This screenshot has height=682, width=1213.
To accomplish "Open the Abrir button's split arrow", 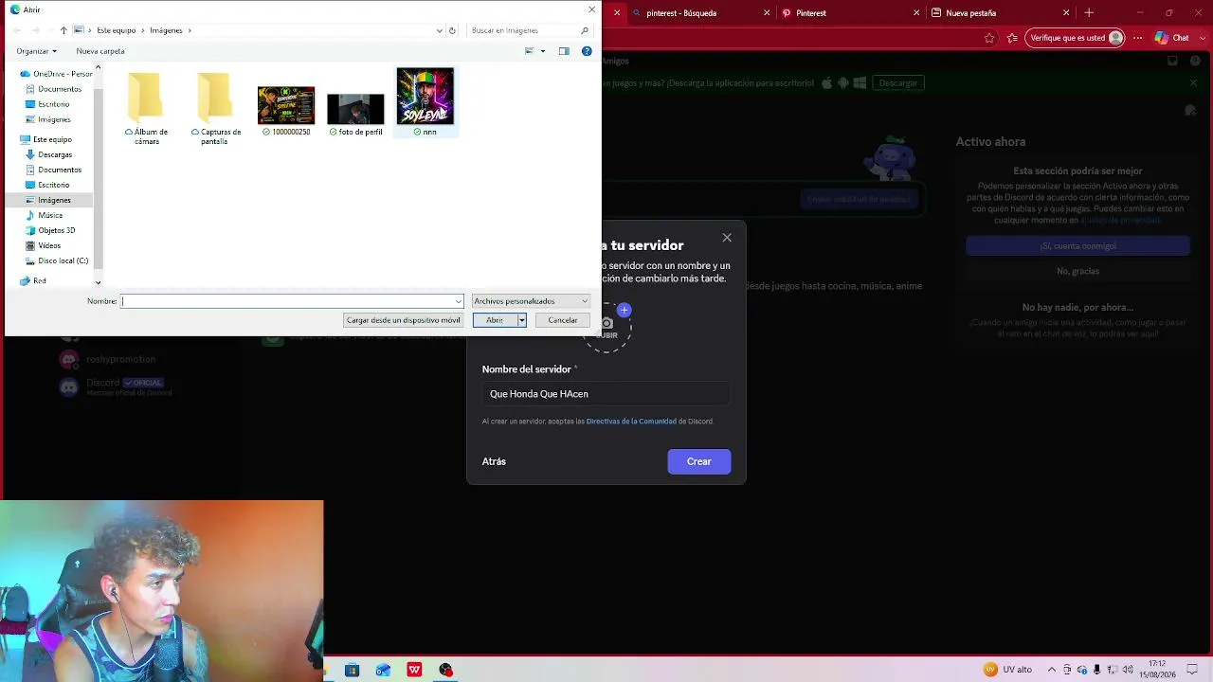I will coord(521,320).
